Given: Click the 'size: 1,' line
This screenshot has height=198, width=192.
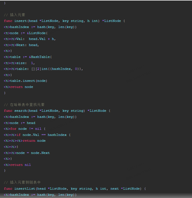Looking at the screenshot, I should tap(19, 63).
